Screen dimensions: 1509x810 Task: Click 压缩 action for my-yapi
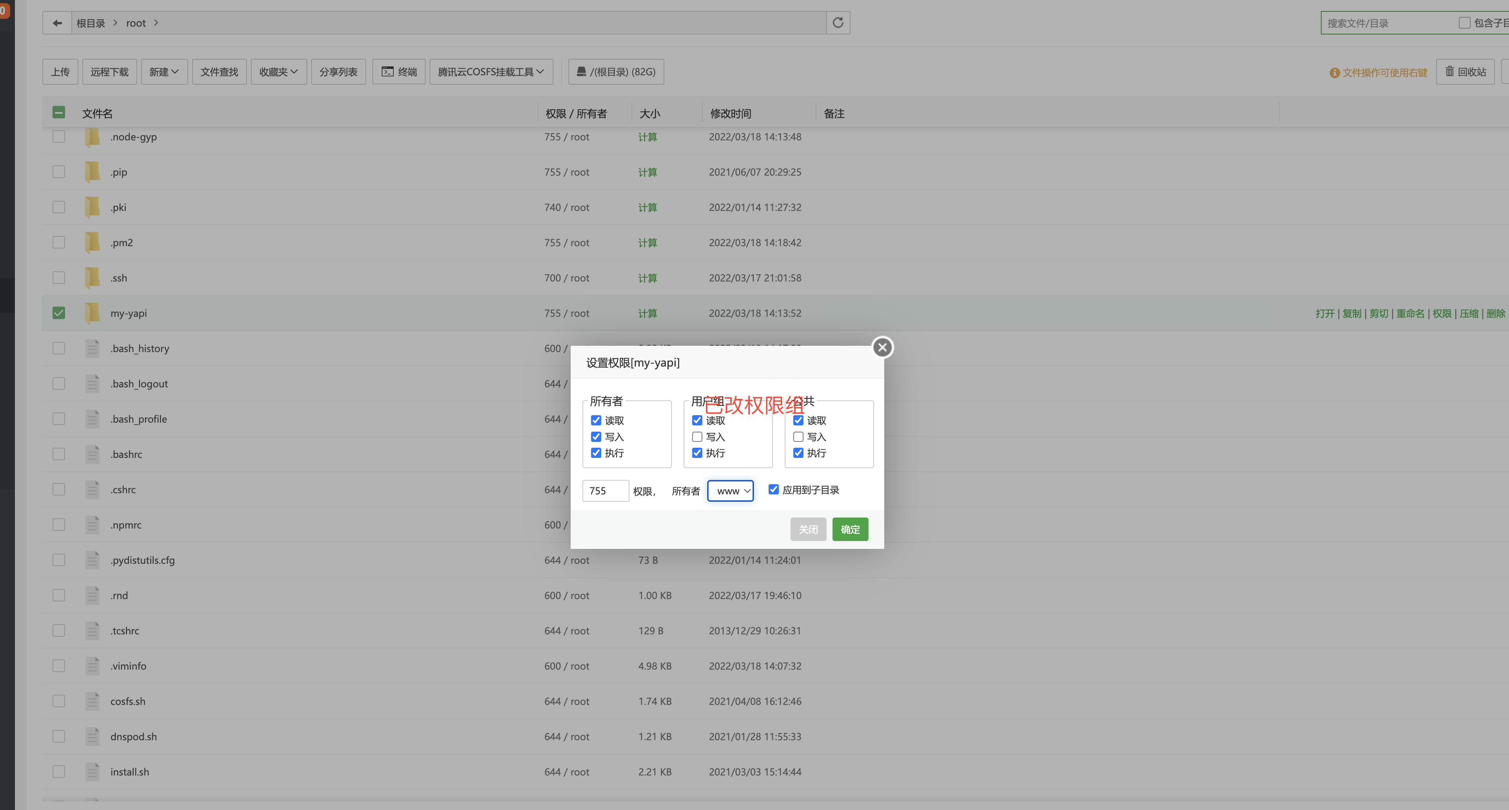coord(1469,314)
